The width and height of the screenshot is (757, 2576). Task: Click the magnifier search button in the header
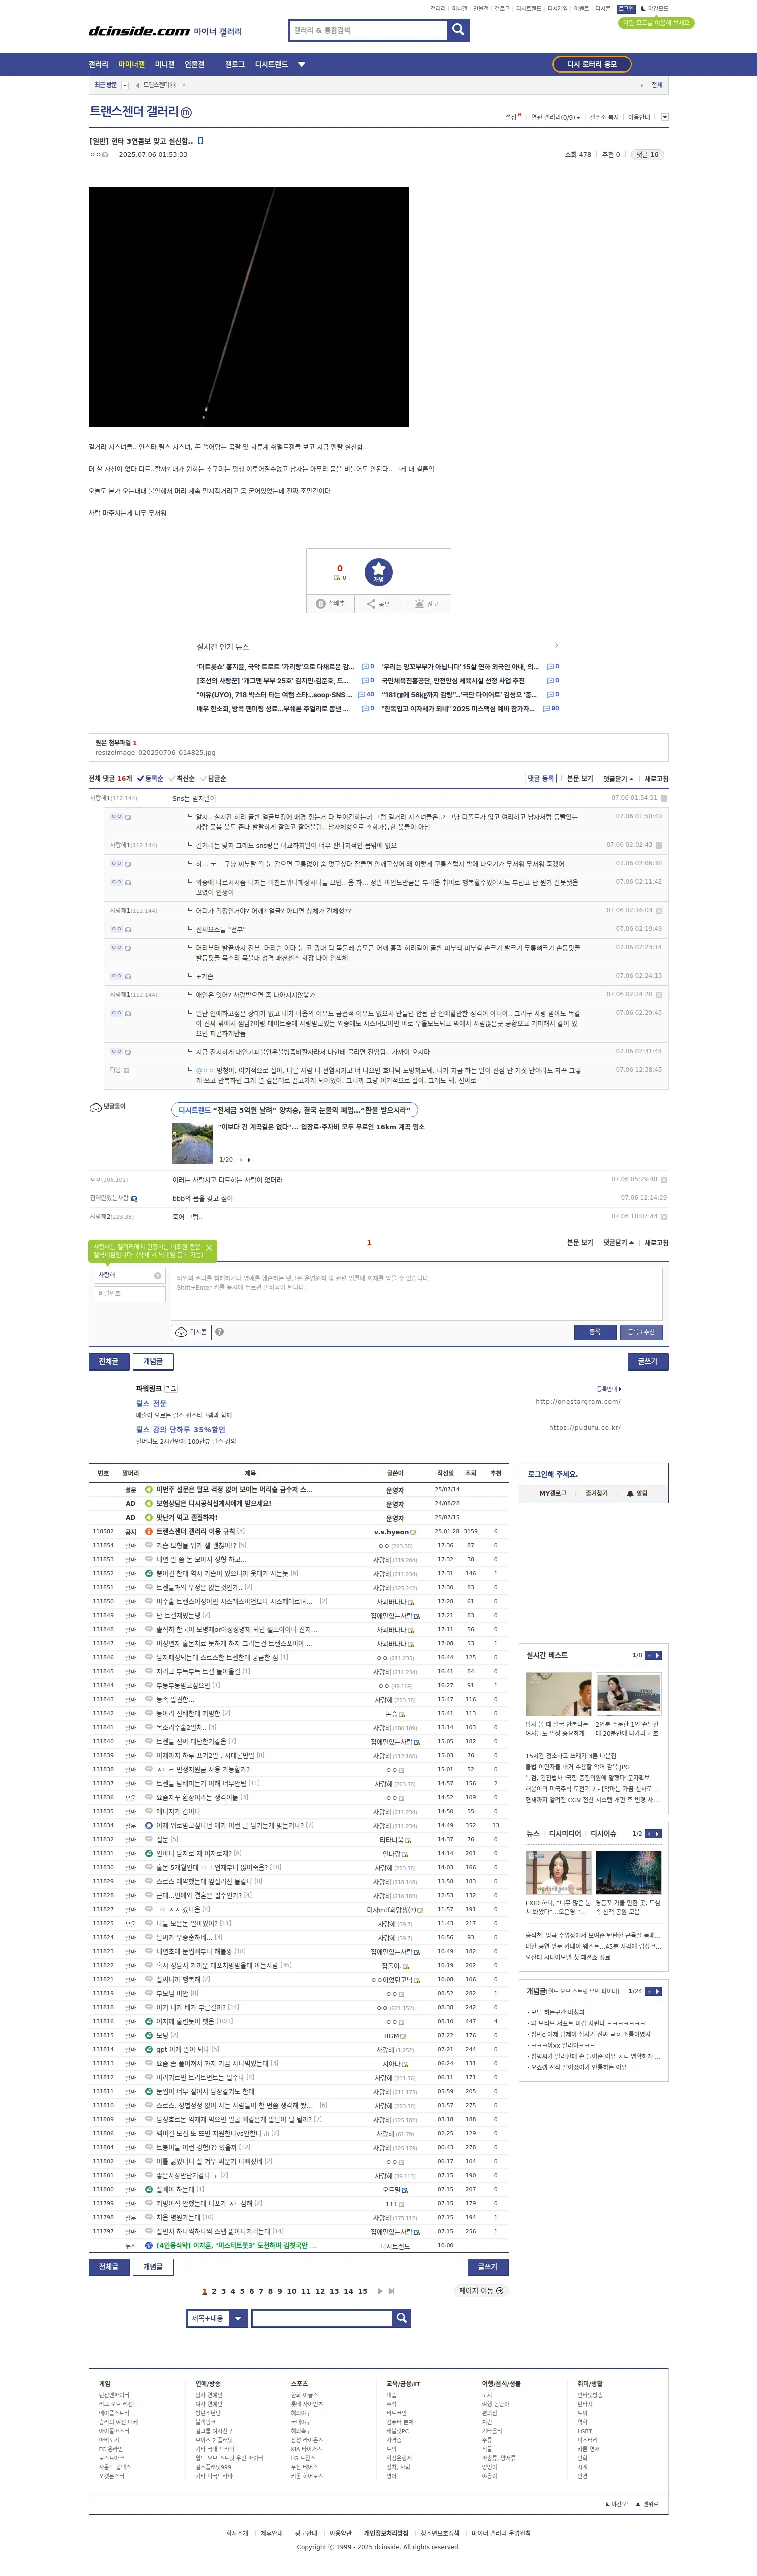[x=457, y=30]
